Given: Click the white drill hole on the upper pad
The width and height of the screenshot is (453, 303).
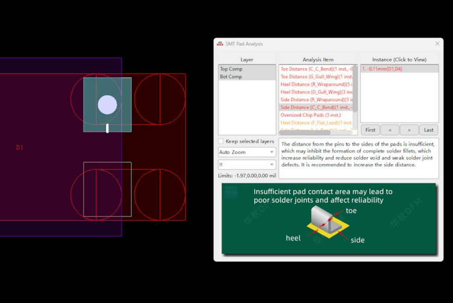Looking at the screenshot, I should tap(107, 105).
